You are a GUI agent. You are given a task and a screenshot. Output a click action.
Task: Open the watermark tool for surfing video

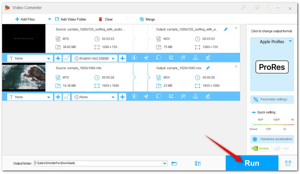point(195,58)
